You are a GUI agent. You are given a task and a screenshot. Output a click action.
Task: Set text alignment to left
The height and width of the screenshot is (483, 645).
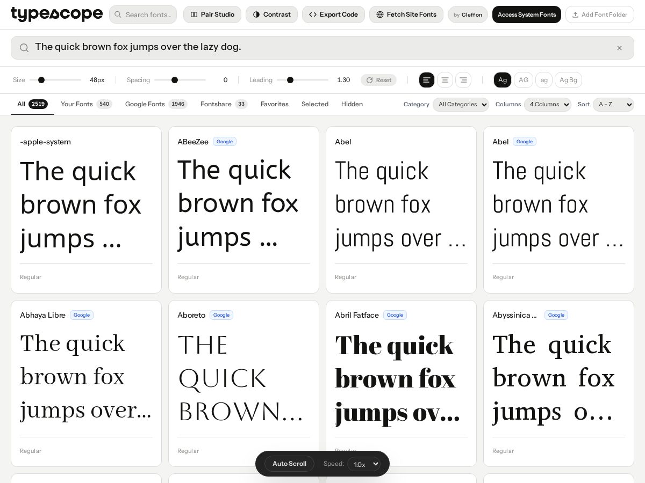[427, 80]
